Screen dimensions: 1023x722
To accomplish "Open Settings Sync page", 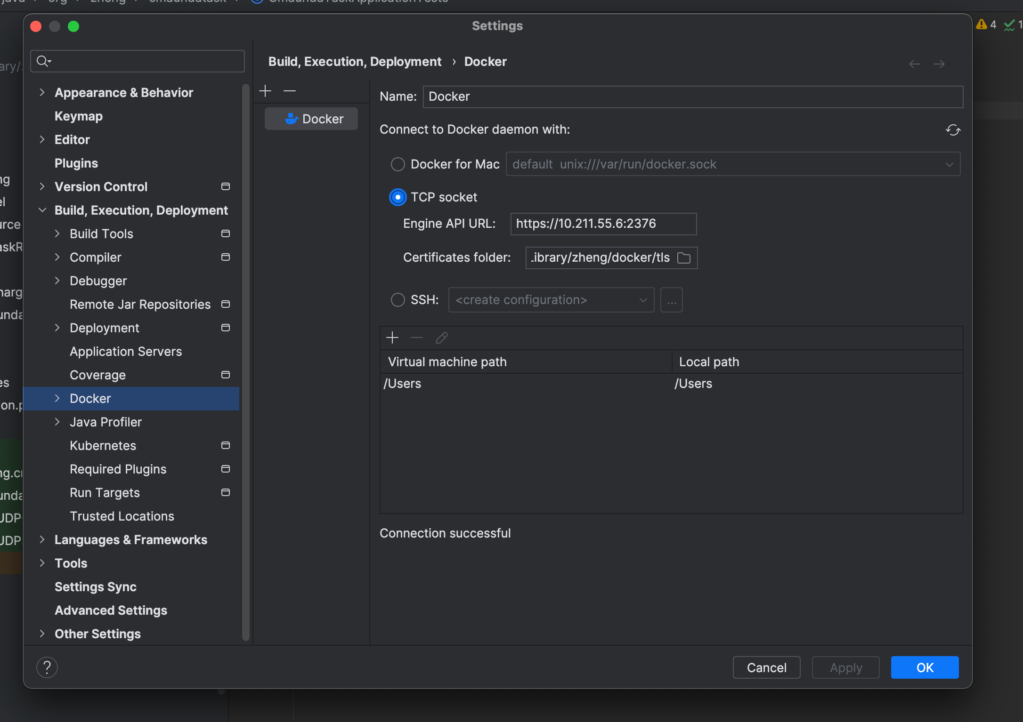I will tap(96, 587).
